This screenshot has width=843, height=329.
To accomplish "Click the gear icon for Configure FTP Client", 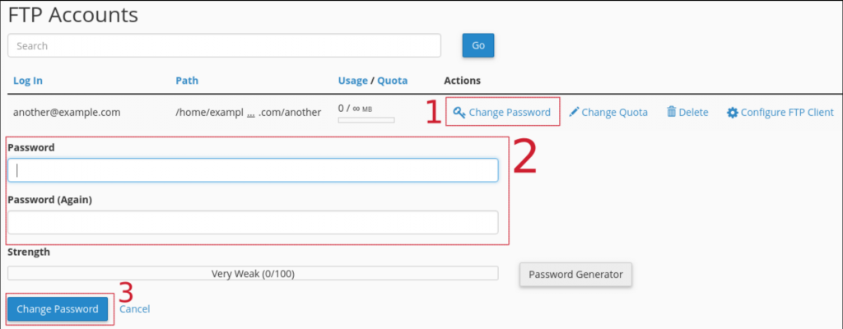I will [x=732, y=112].
